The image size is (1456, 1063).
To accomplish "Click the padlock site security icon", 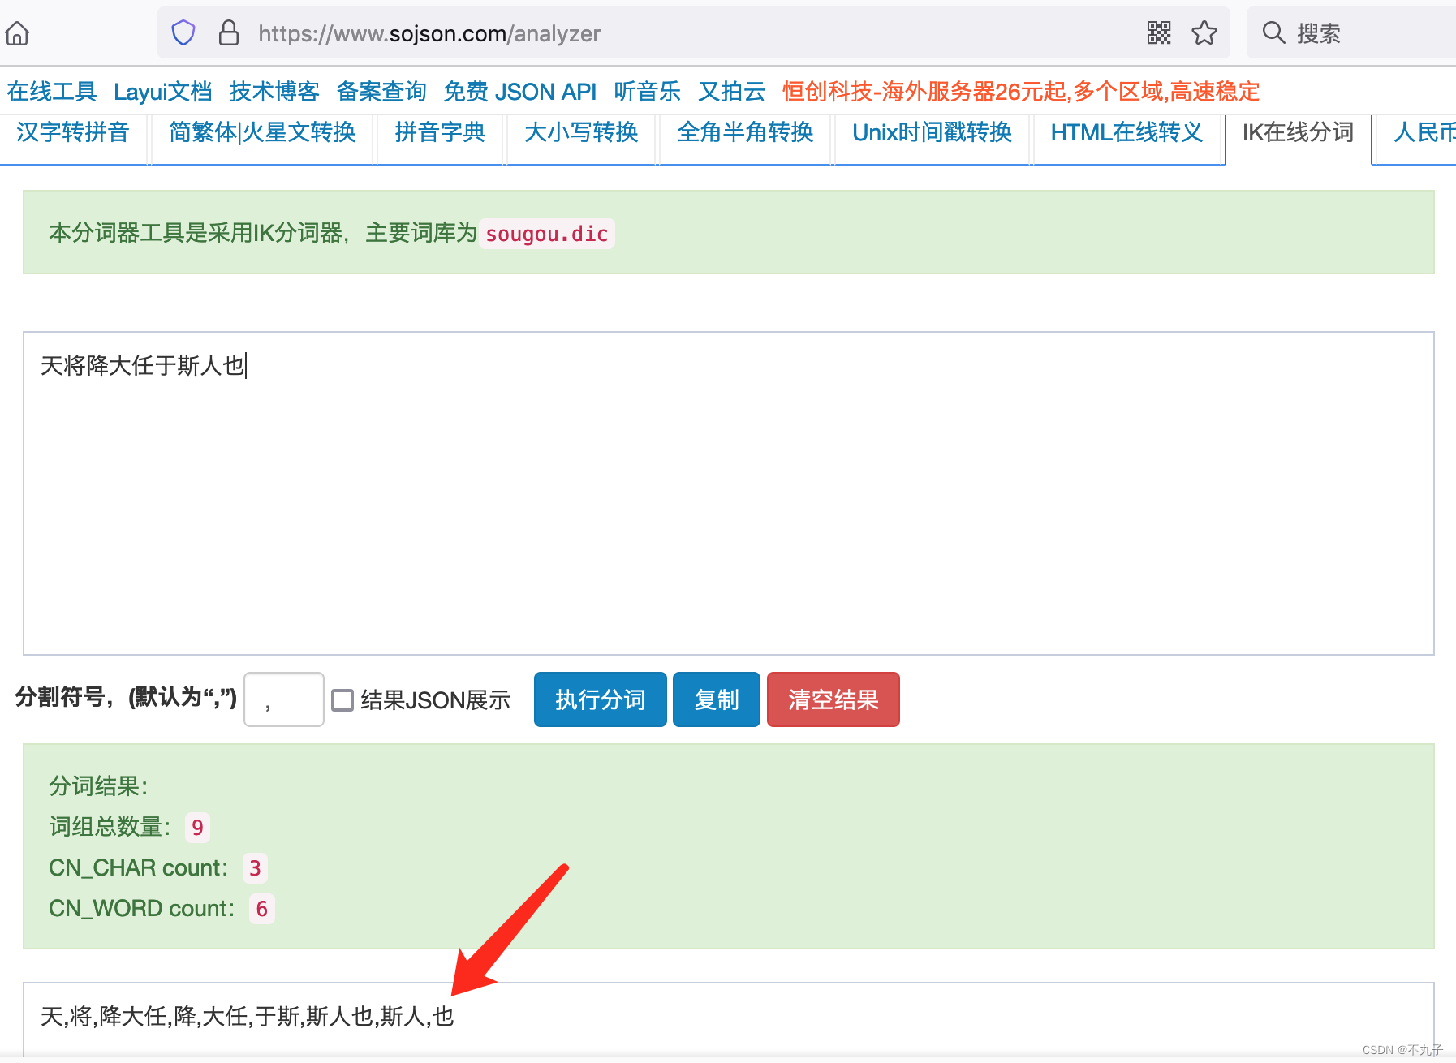I will pyautogui.click(x=229, y=33).
